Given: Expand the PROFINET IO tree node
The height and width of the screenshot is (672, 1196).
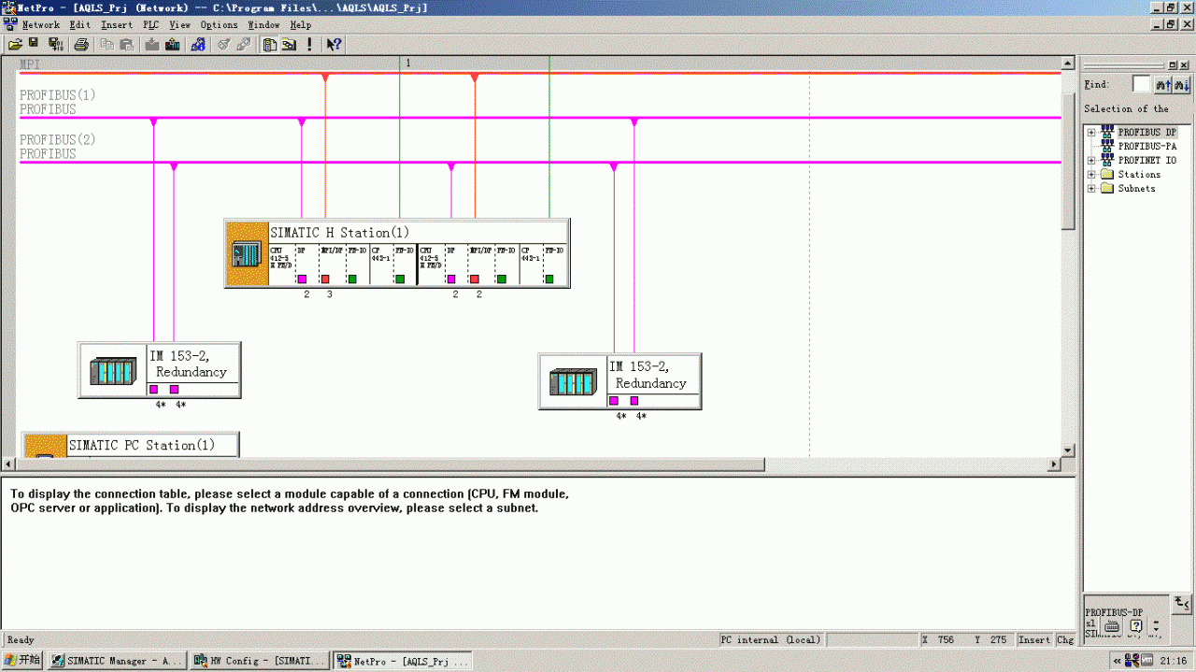Looking at the screenshot, I should click(x=1090, y=161).
